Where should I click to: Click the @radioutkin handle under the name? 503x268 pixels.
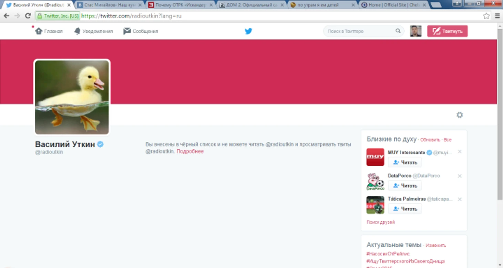tap(49, 152)
